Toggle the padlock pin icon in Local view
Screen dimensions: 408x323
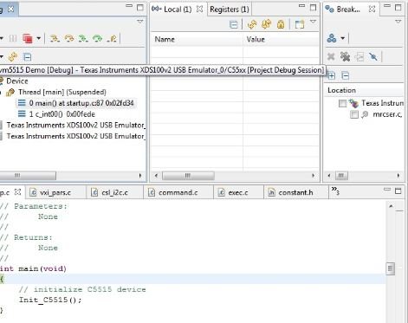click(x=281, y=24)
